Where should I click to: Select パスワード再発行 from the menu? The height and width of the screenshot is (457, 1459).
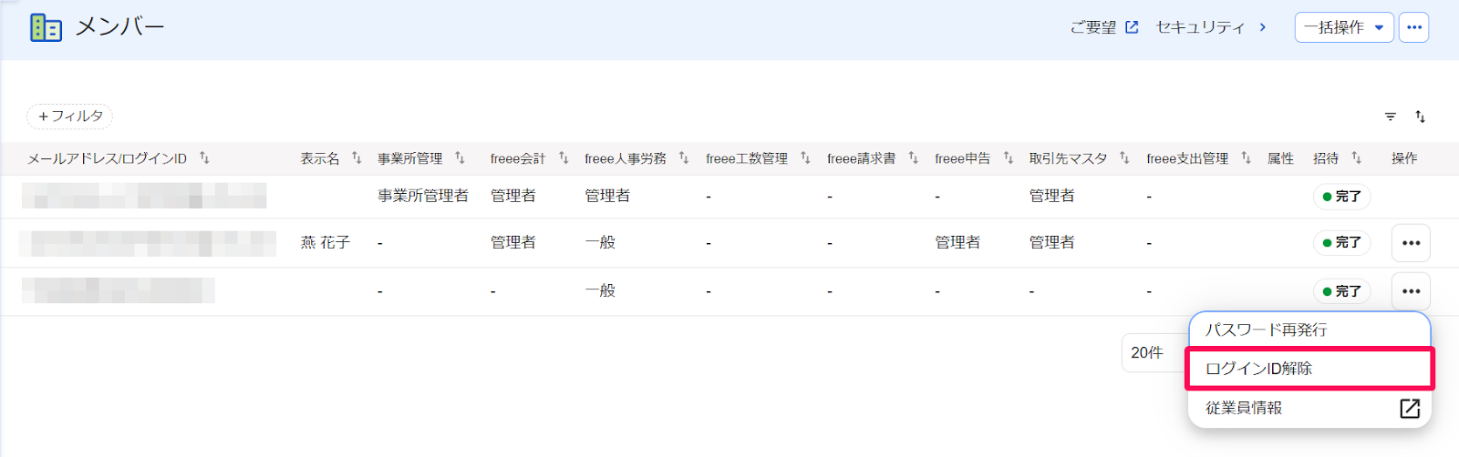(x=1309, y=330)
